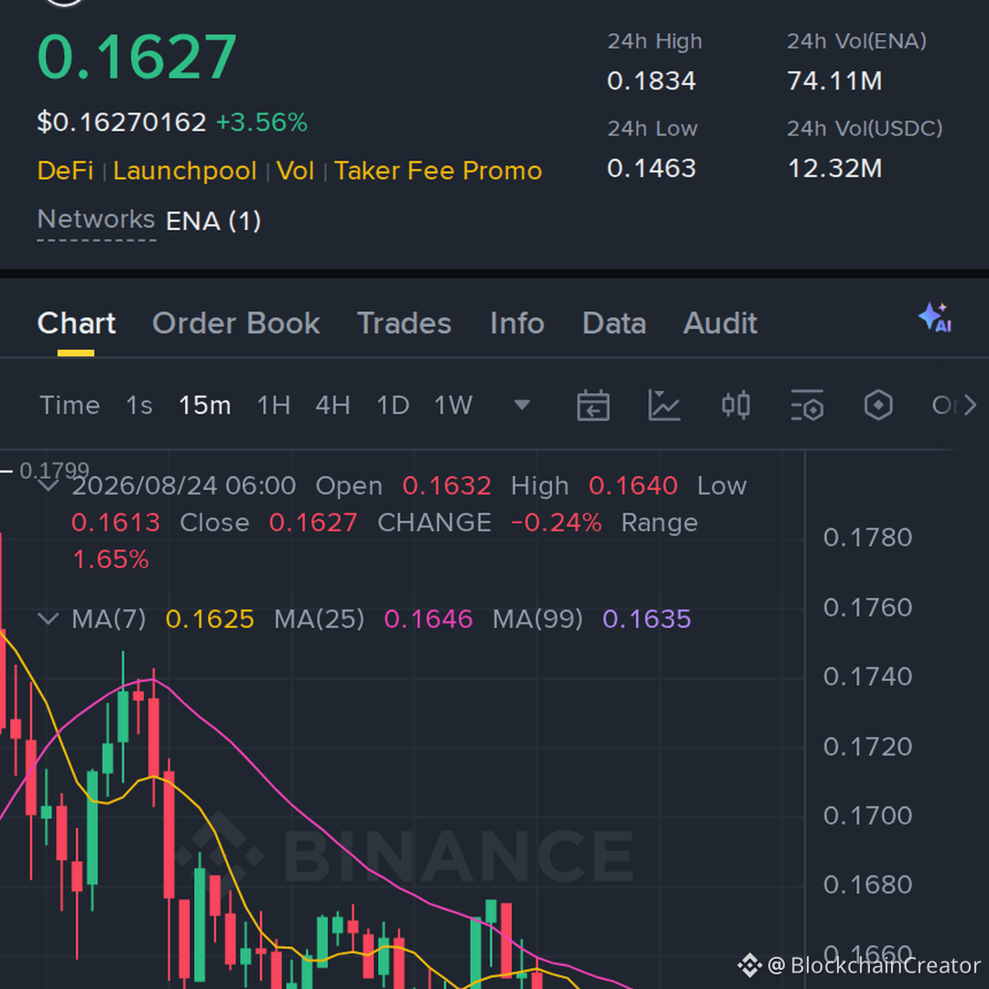The width and height of the screenshot is (989, 989).
Task: Tap the $0.16270162 USD price
Action: [122, 122]
